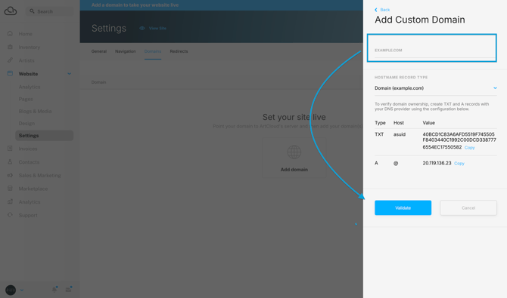Click the Analytics chart icon at bottom
The width and height of the screenshot is (507, 298).
coord(10,201)
